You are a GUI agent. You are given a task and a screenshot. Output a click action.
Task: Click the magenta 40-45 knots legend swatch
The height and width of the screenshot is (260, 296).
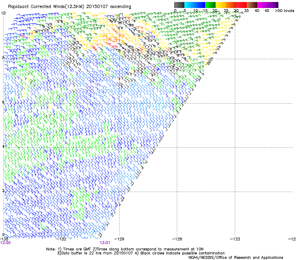point(262,5)
